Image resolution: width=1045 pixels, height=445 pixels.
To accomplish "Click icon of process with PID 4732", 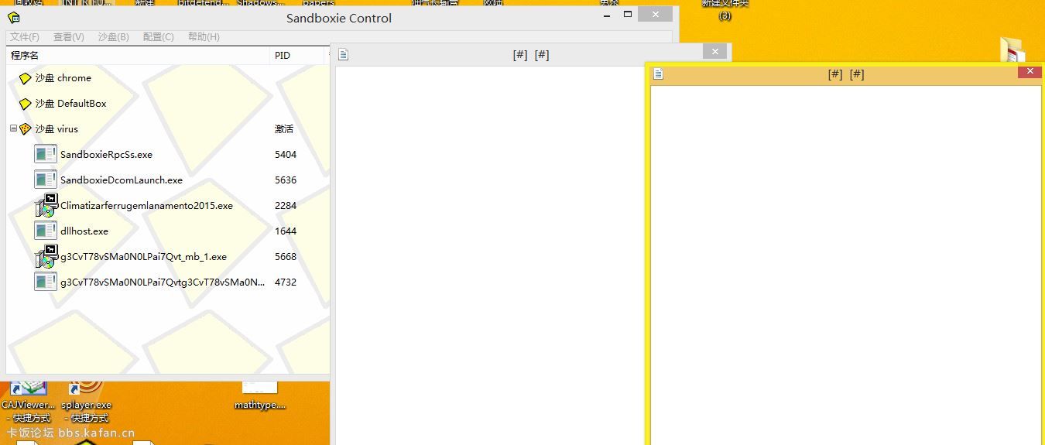I will (46, 282).
